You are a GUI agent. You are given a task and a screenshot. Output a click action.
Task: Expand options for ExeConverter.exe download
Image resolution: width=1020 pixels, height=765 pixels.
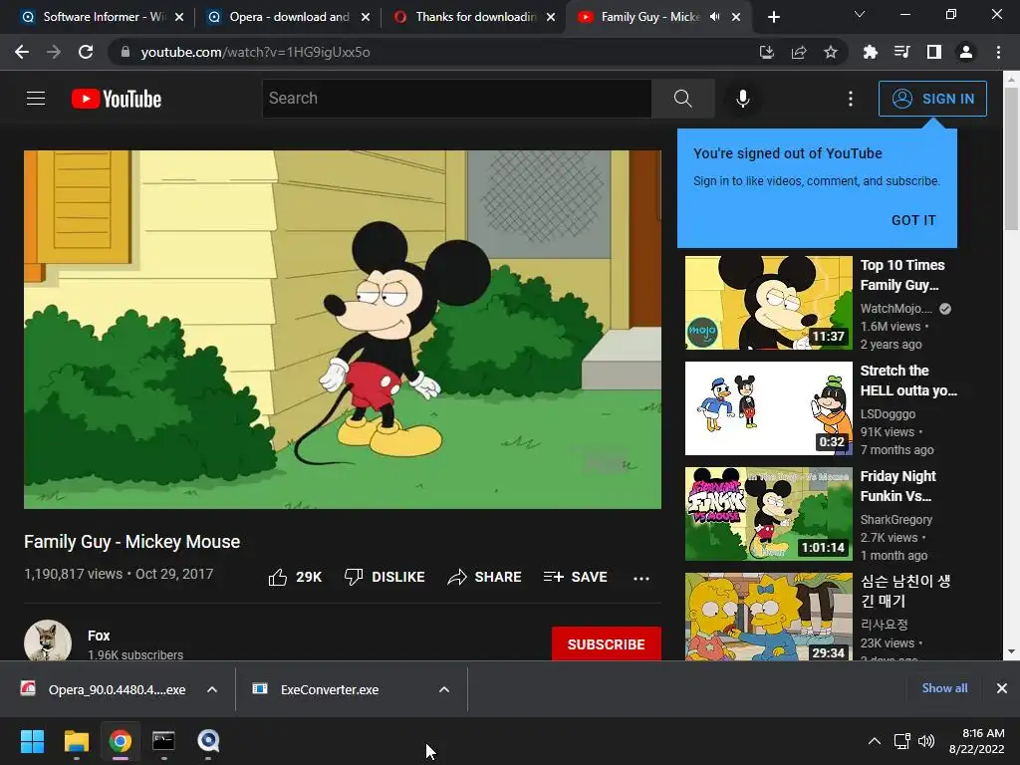click(444, 689)
